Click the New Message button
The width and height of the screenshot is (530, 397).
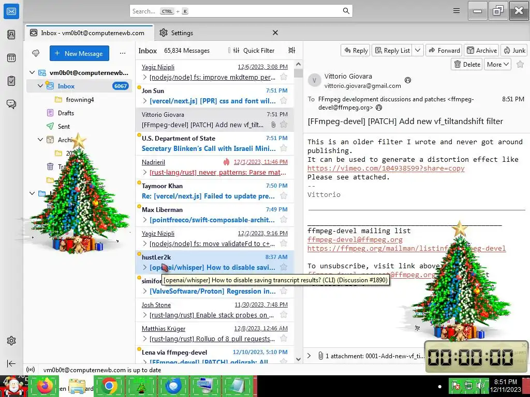[79, 53]
